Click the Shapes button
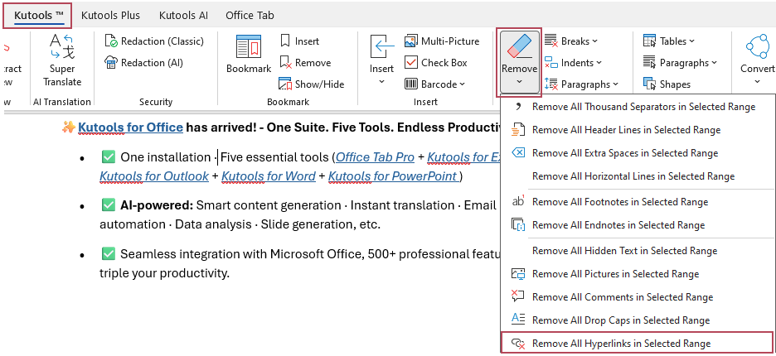The height and width of the screenshot is (356, 776). coord(667,84)
